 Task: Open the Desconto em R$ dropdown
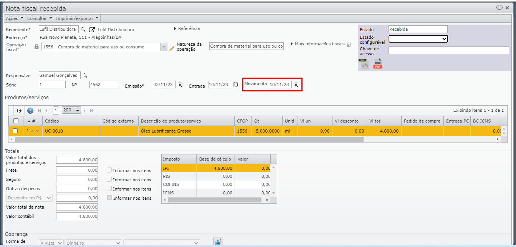pyautogui.click(x=30, y=198)
